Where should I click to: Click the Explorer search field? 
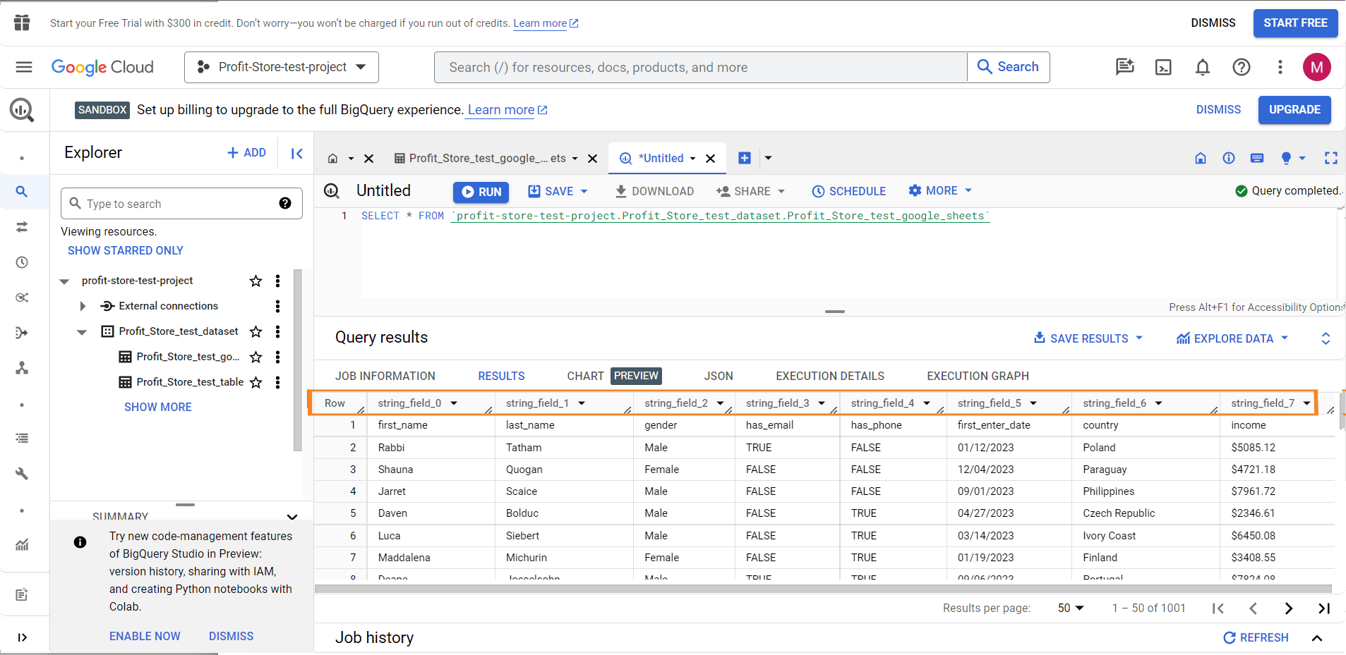[181, 204]
